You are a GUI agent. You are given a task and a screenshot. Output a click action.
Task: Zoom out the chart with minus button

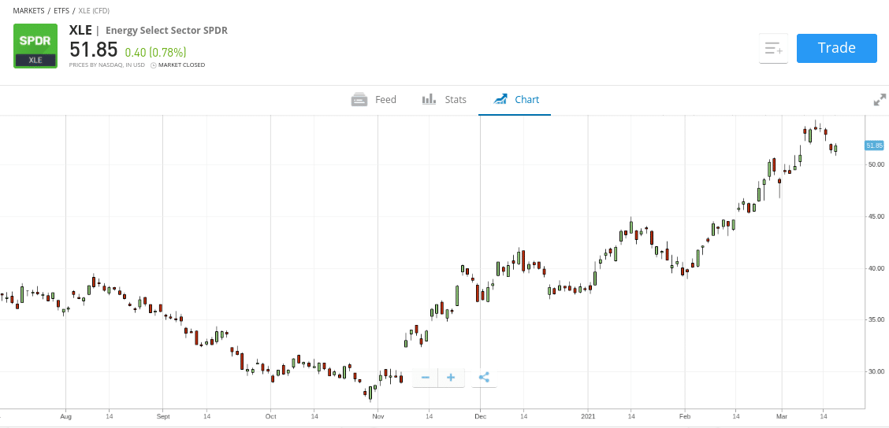click(x=426, y=378)
